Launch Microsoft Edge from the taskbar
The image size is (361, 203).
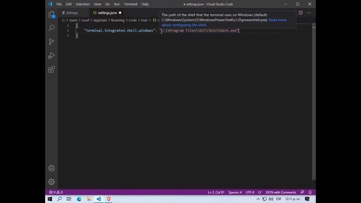tap(79, 199)
